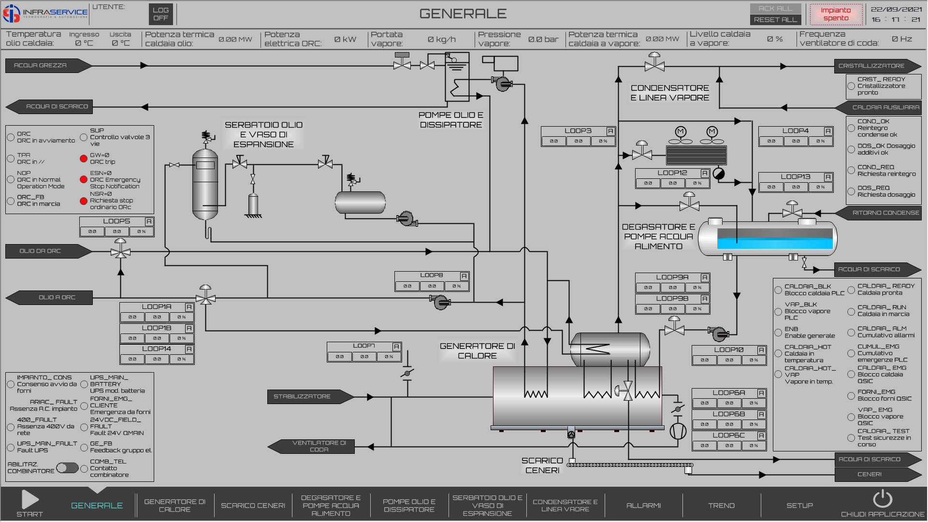This screenshot has height=522, width=928.
Task: Open the LOOP12 mode A box
Action: coord(705,173)
